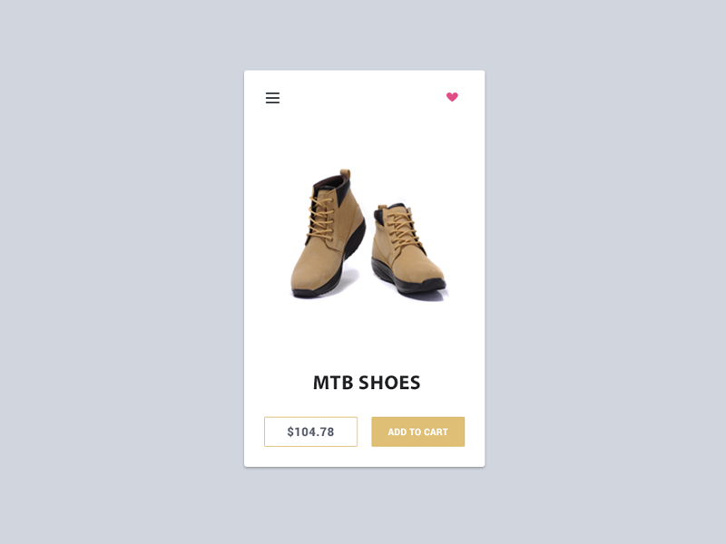
Task: Click the MTB SHOES product title
Action: 367,383
